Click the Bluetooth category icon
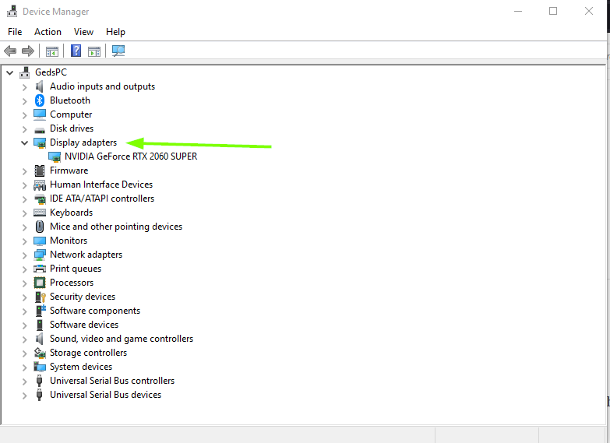The image size is (610, 443). click(40, 100)
